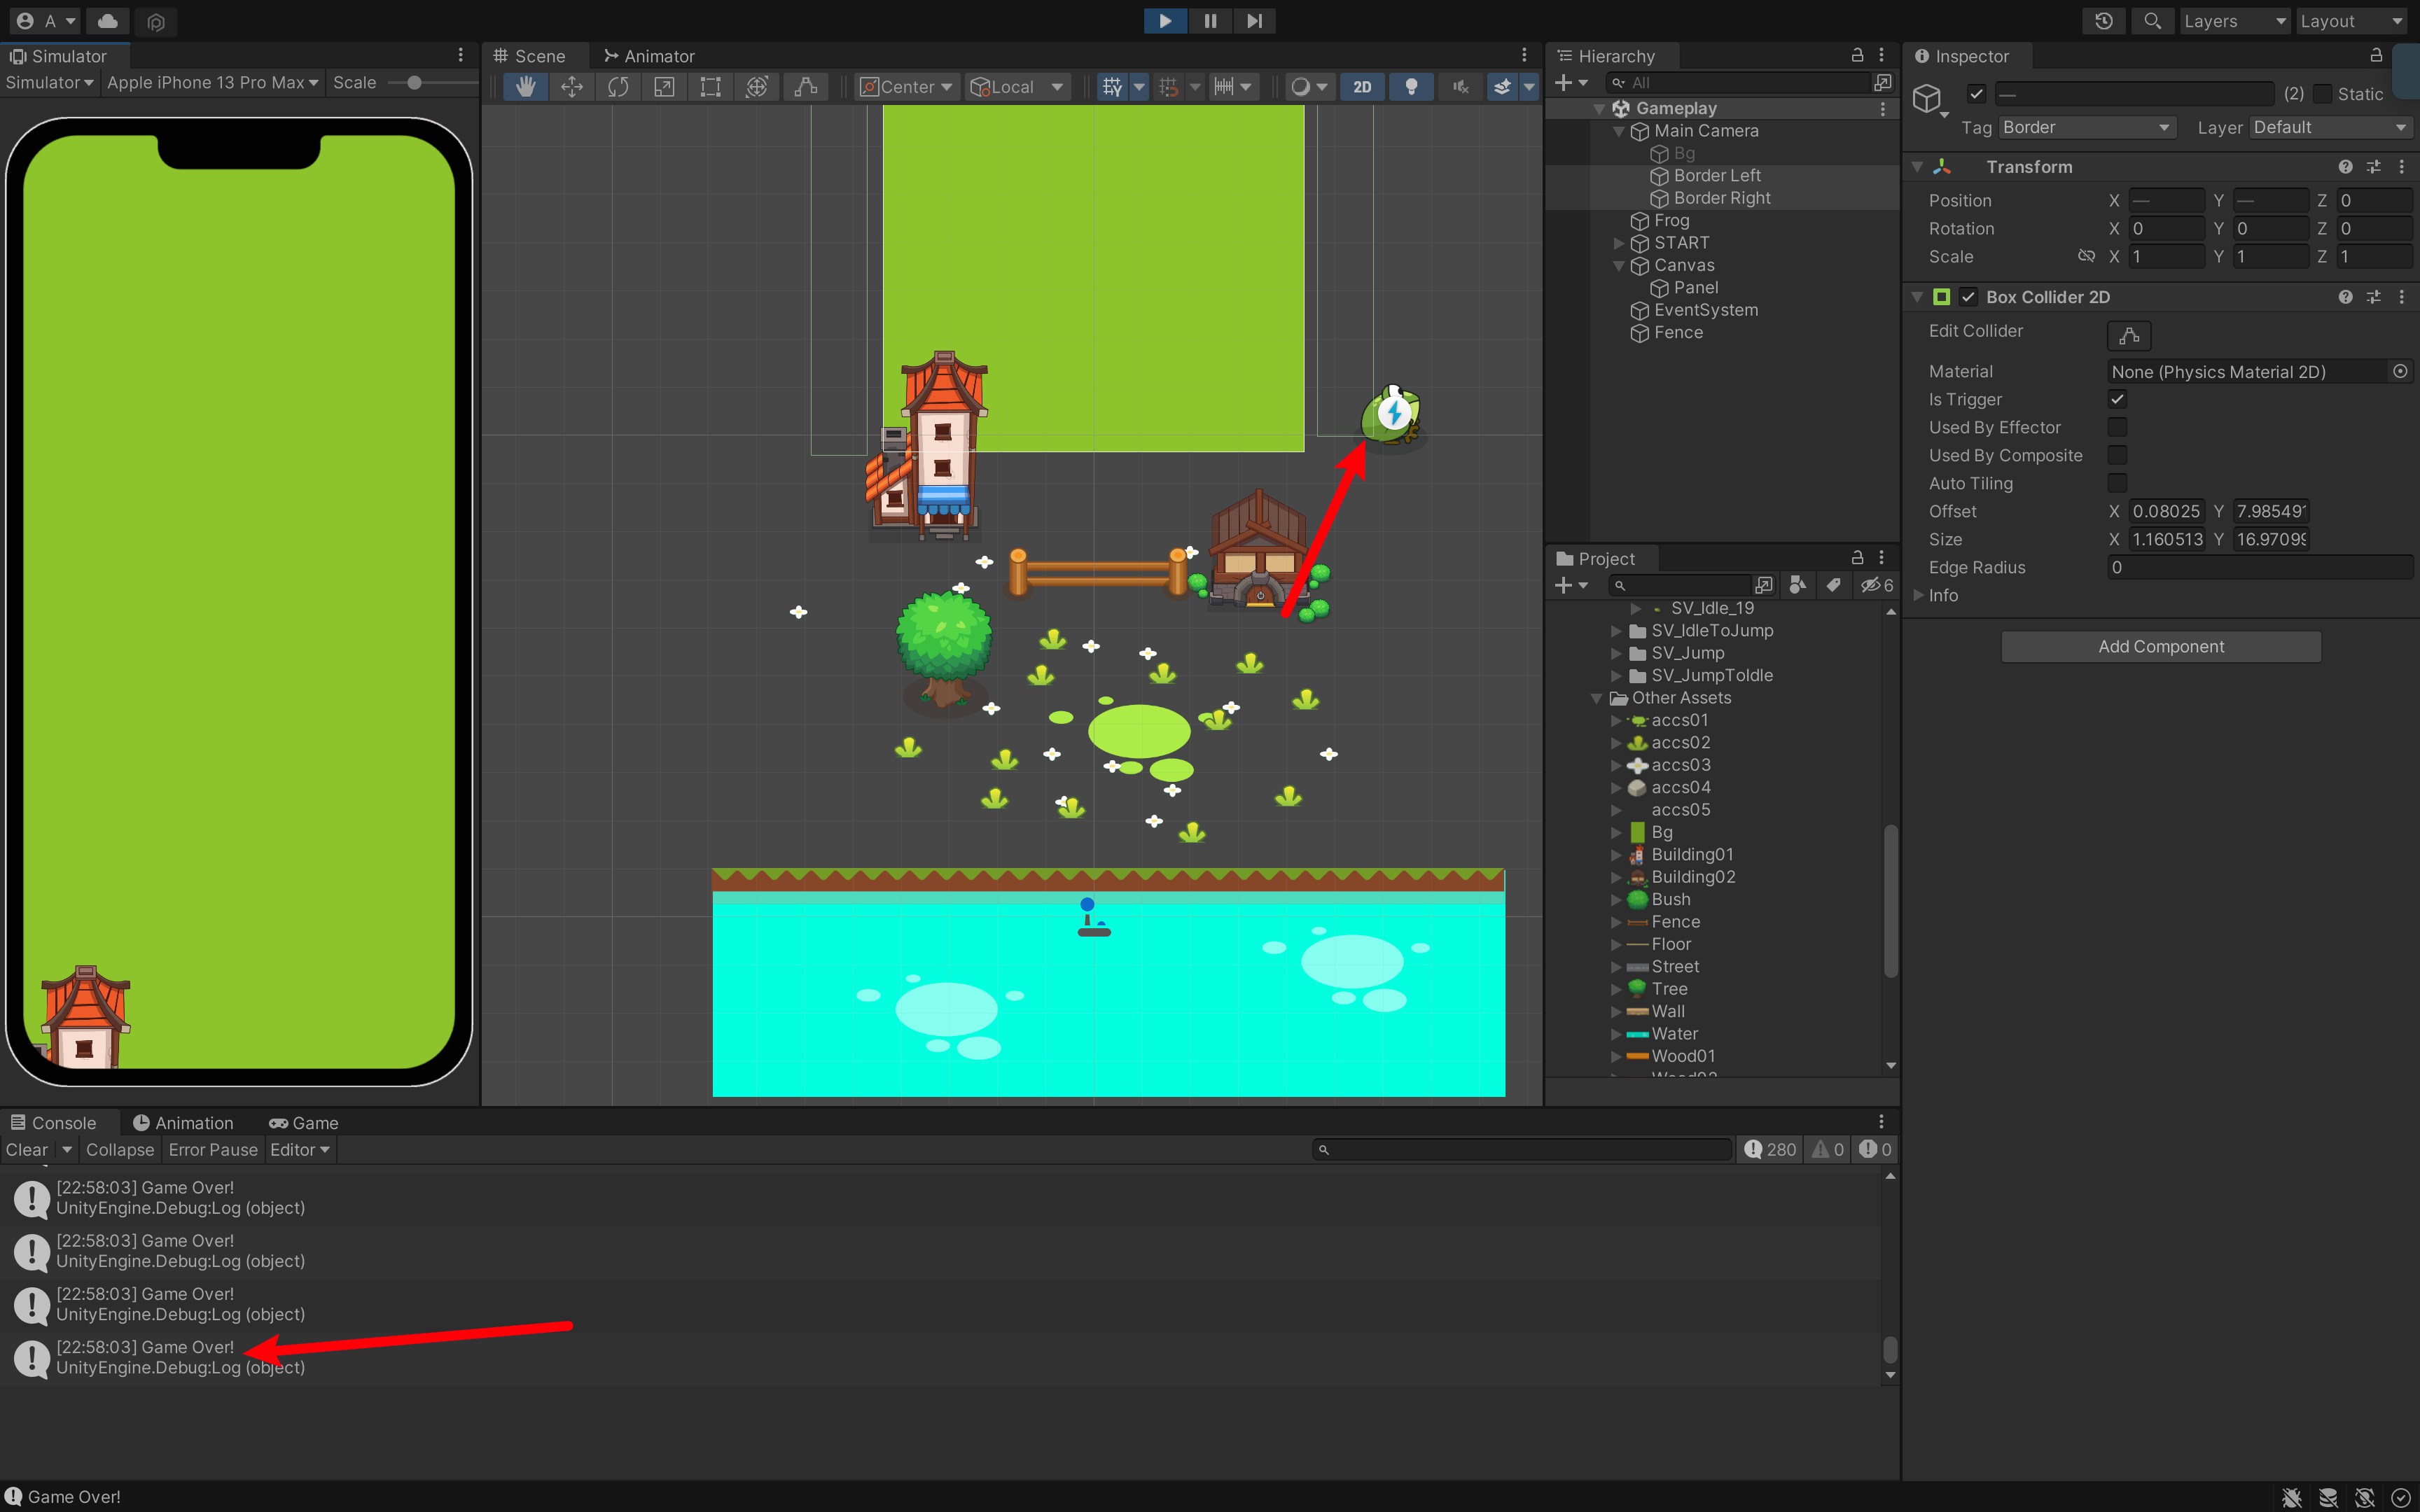Select the Rotate tool
2420x1512 pixels.
click(x=618, y=87)
